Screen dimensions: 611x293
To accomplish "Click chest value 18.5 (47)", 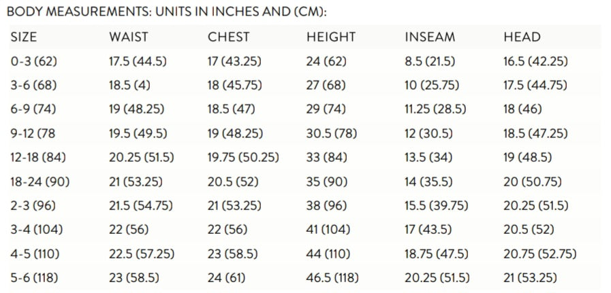I will (x=232, y=109).
